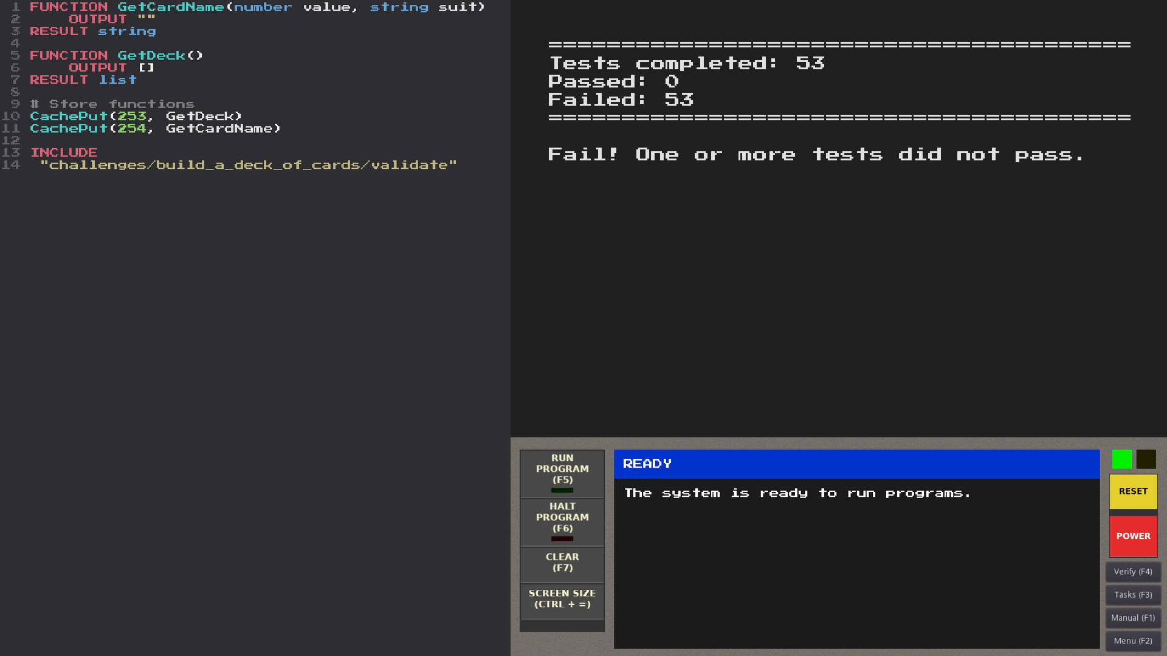Click the "# Store functions" comment line
1167x656 pixels.
pos(112,104)
